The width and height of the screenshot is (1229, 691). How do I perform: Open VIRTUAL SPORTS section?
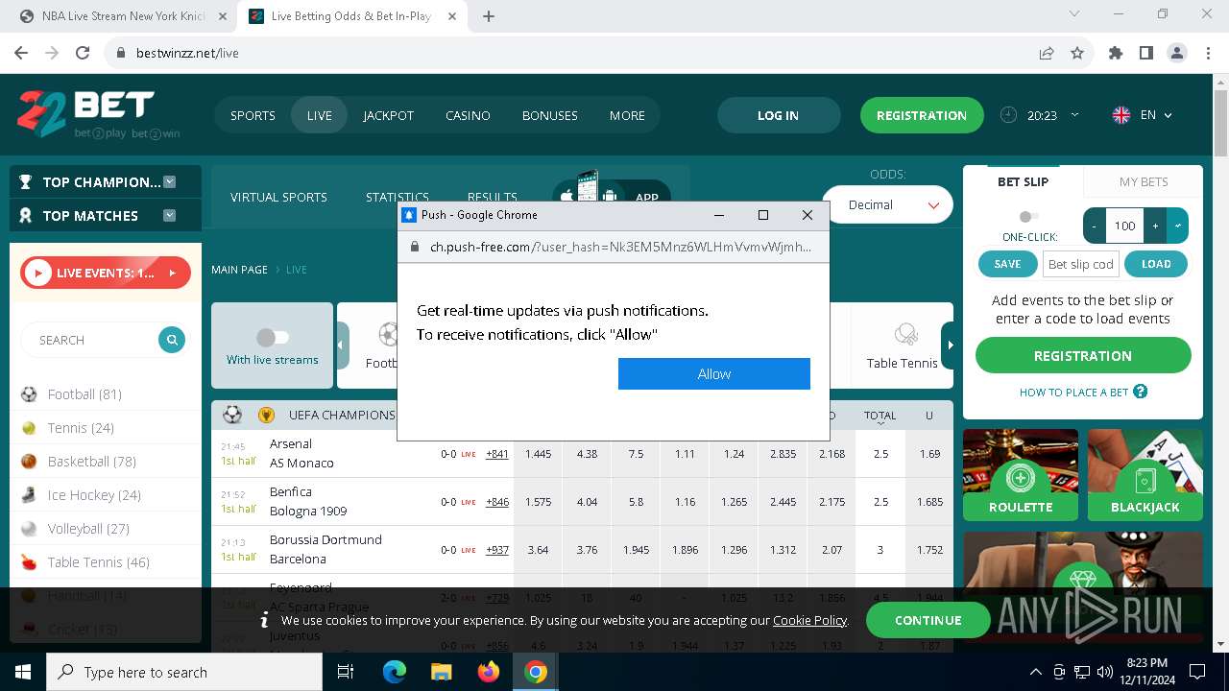(278, 197)
